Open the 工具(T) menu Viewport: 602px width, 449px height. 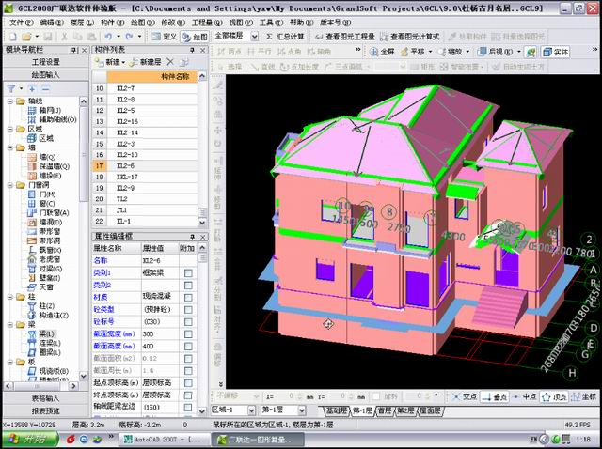(271, 23)
